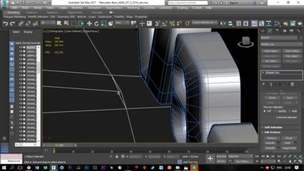
Task: Click the Shrink selection button
Action: (272, 98)
